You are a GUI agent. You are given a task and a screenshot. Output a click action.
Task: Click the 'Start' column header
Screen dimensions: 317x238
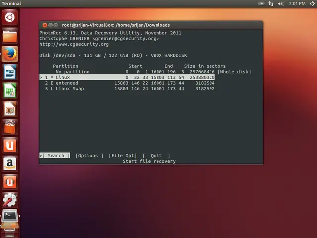coord(135,66)
